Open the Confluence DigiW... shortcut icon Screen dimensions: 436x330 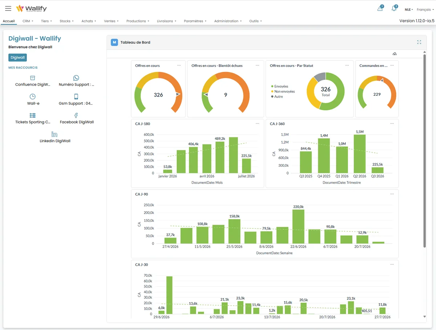33,78
